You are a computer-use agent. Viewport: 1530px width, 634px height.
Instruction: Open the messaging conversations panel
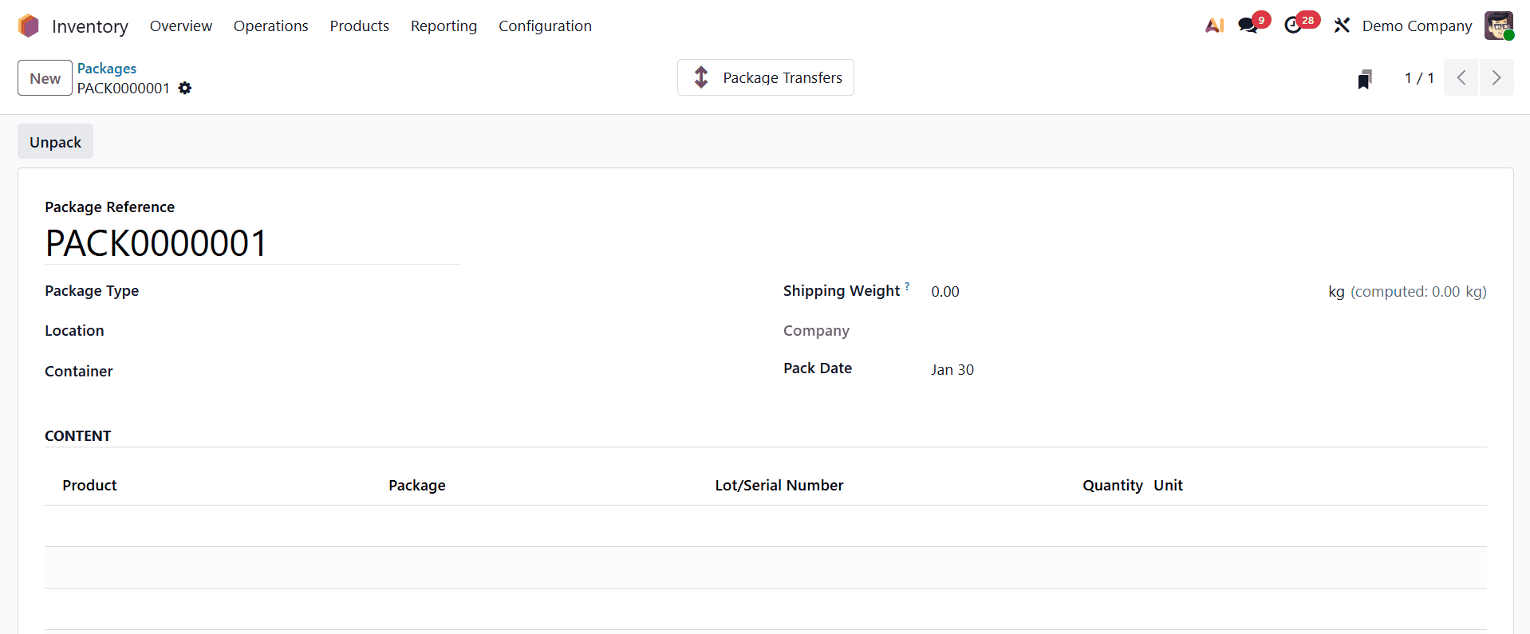1247,25
